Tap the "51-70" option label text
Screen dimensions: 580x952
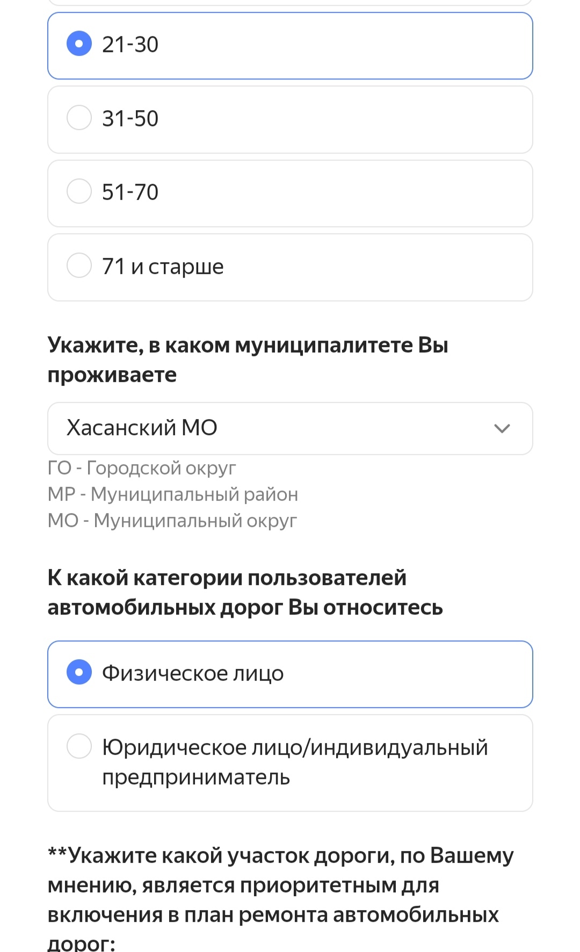130,192
